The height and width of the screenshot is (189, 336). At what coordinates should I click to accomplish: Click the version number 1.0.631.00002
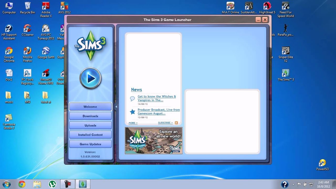[90, 156]
